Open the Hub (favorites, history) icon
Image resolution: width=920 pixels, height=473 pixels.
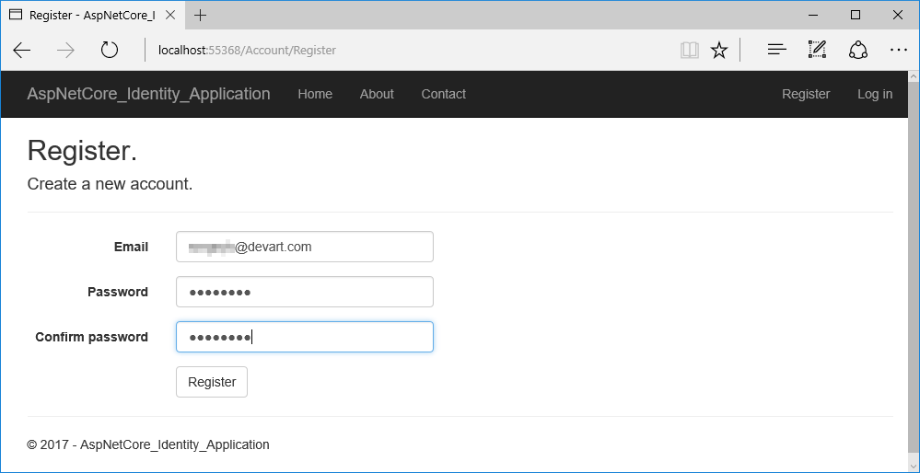click(777, 50)
